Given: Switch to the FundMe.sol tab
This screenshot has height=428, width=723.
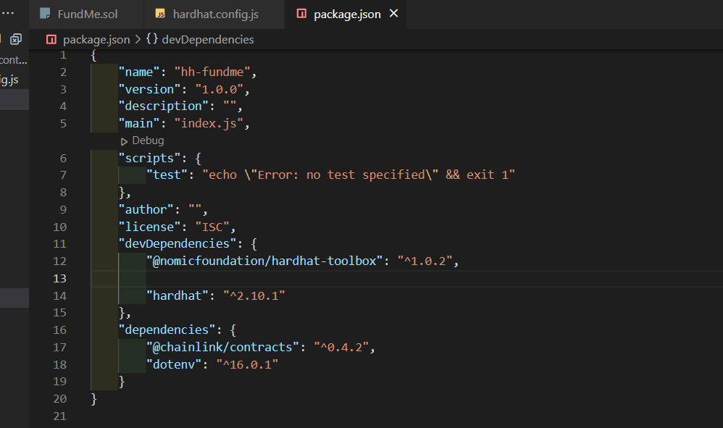Looking at the screenshot, I should click(x=87, y=14).
